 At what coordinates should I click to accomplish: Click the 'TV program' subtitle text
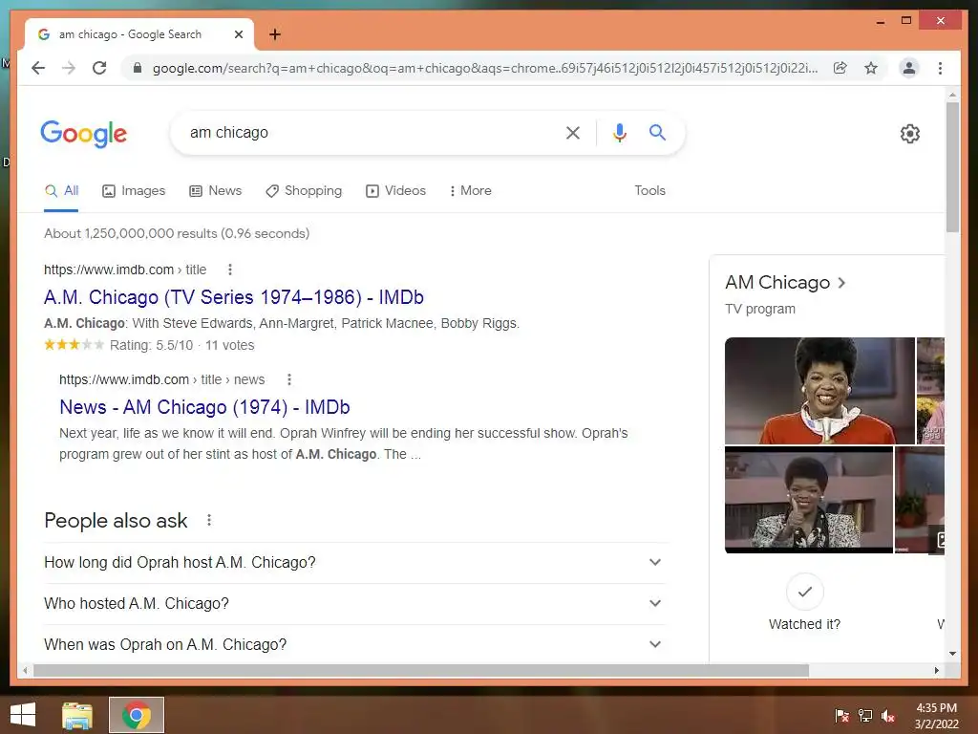tap(759, 309)
